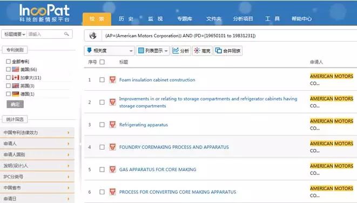357x203 pixels.
Task: Click PDF icon for GAS APPARATUS FOR CORE MAKING
Action: pyautogui.click(x=112, y=170)
